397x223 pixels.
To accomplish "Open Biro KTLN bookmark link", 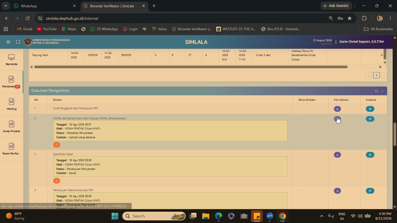I will pyautogui.click(x=280, y=29).
